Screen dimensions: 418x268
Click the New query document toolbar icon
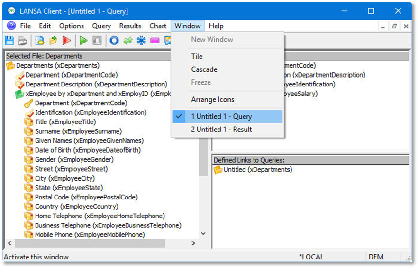[40, 41]
